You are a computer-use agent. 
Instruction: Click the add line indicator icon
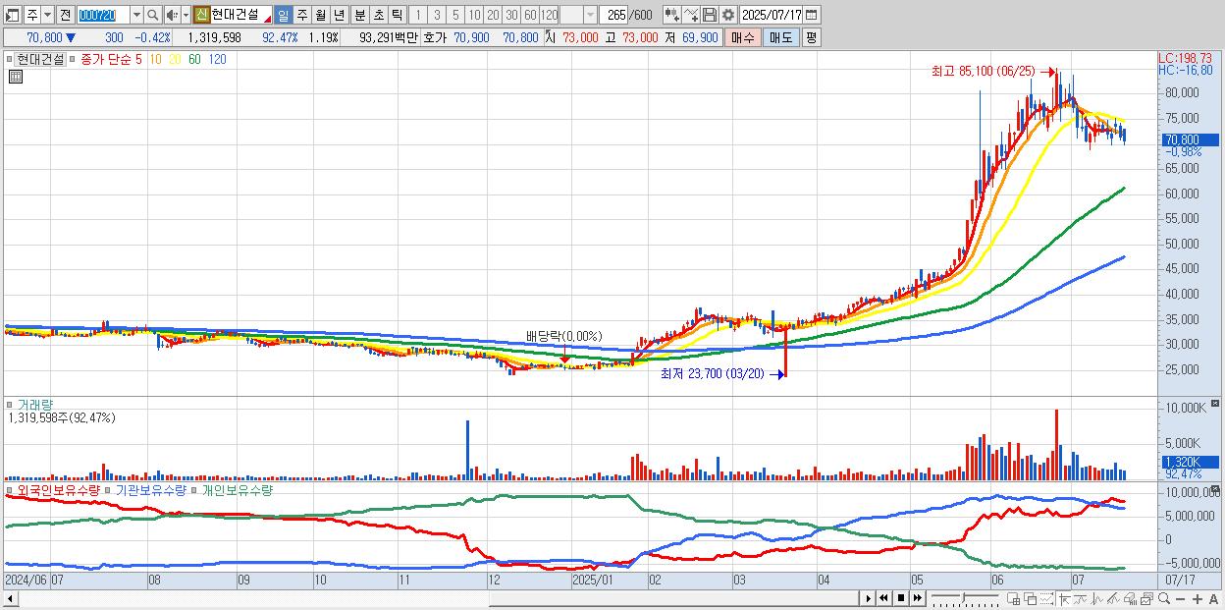691,15
